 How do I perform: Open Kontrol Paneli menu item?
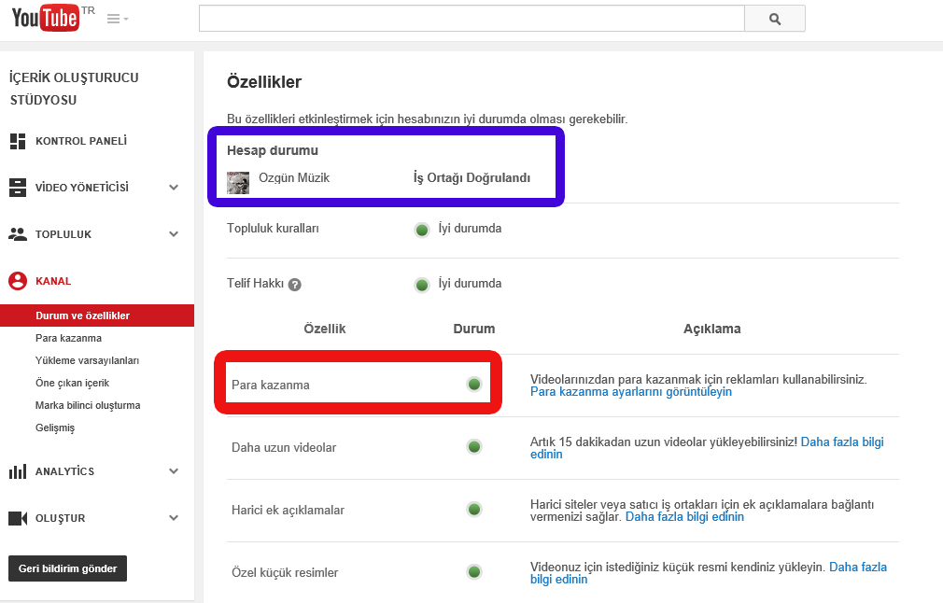pyautogui.click(x=81, y=141)
